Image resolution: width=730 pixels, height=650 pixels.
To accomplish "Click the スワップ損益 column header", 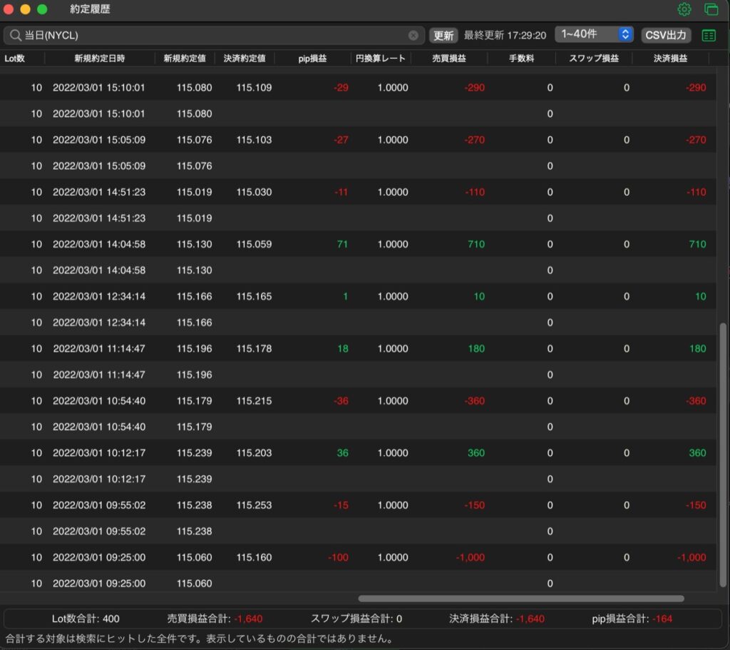I will click(x=594, y=59).
